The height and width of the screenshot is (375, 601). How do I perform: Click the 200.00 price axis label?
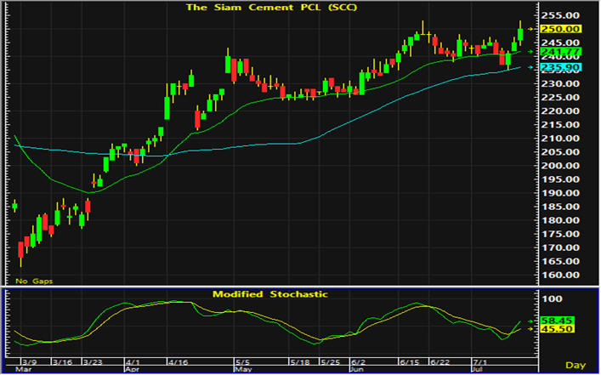560,166
